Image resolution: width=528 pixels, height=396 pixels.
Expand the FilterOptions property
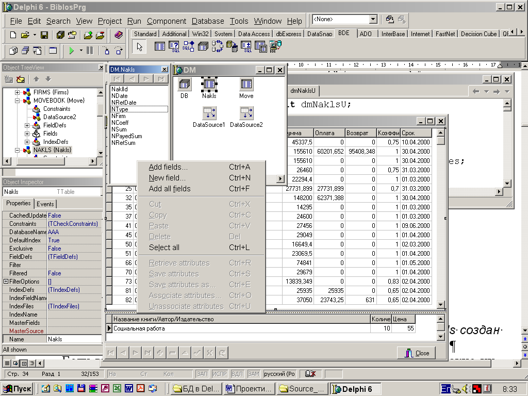click(6, 281)
